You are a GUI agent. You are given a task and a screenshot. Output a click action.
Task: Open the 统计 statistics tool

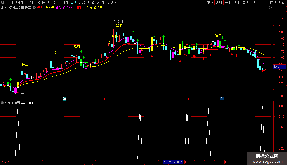(236, 2)
